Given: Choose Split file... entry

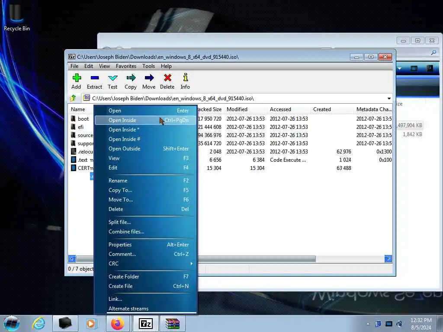Looking at the screenshot, I should tap(145, 222).
